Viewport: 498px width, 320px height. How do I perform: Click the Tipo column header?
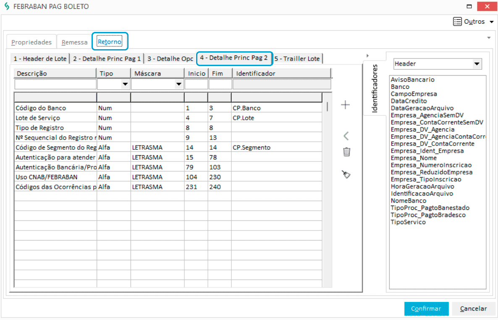[x=113, y=74]
